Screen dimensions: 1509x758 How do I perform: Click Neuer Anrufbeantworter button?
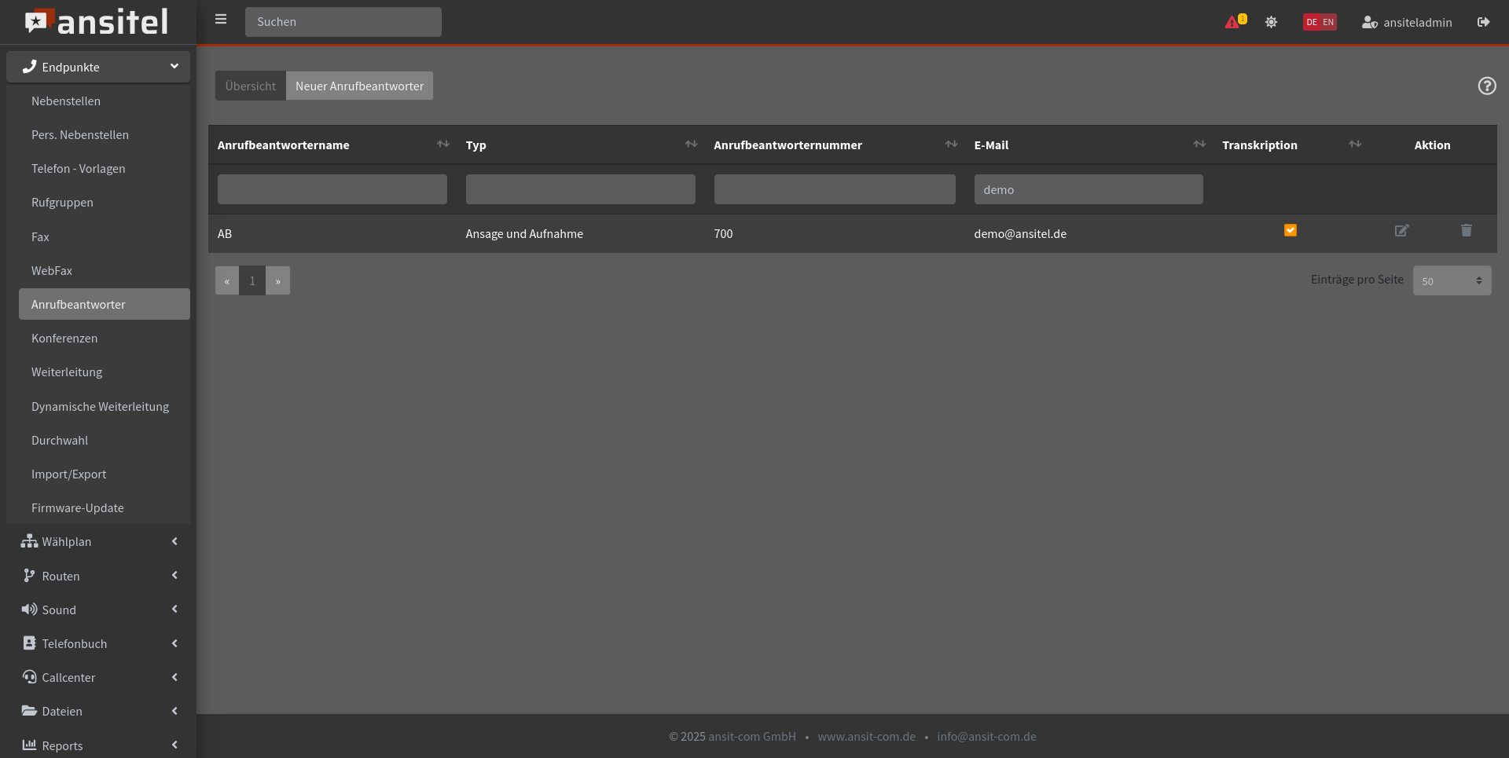click(x=359, y=86)
